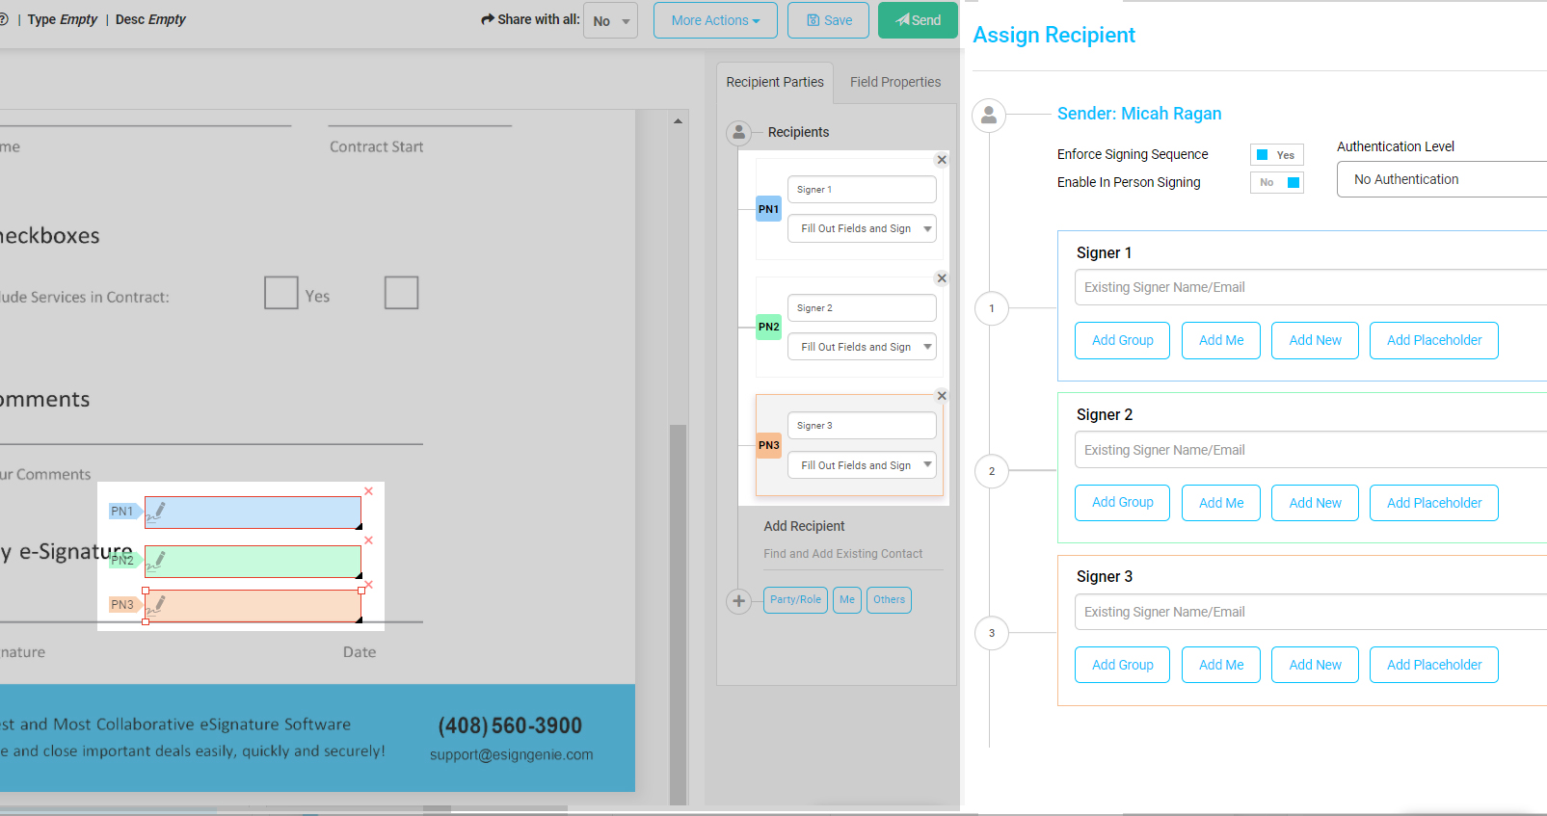Click the Type Empty label
Screen dimensions: 1547x816
pyautogui.click(x=63, y=19)
